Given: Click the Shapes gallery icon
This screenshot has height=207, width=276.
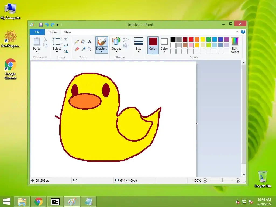Looking at the screenshot, I should point(116,42).
